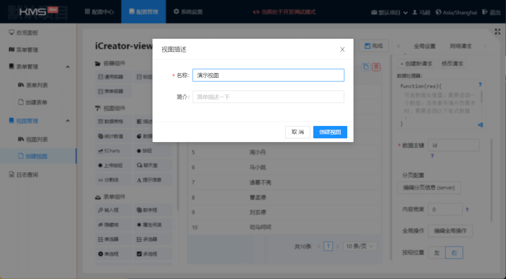Screen dimensions: 506x279
Task: Open the 配置中心 top menu
Action: click(x=99, y=12)
